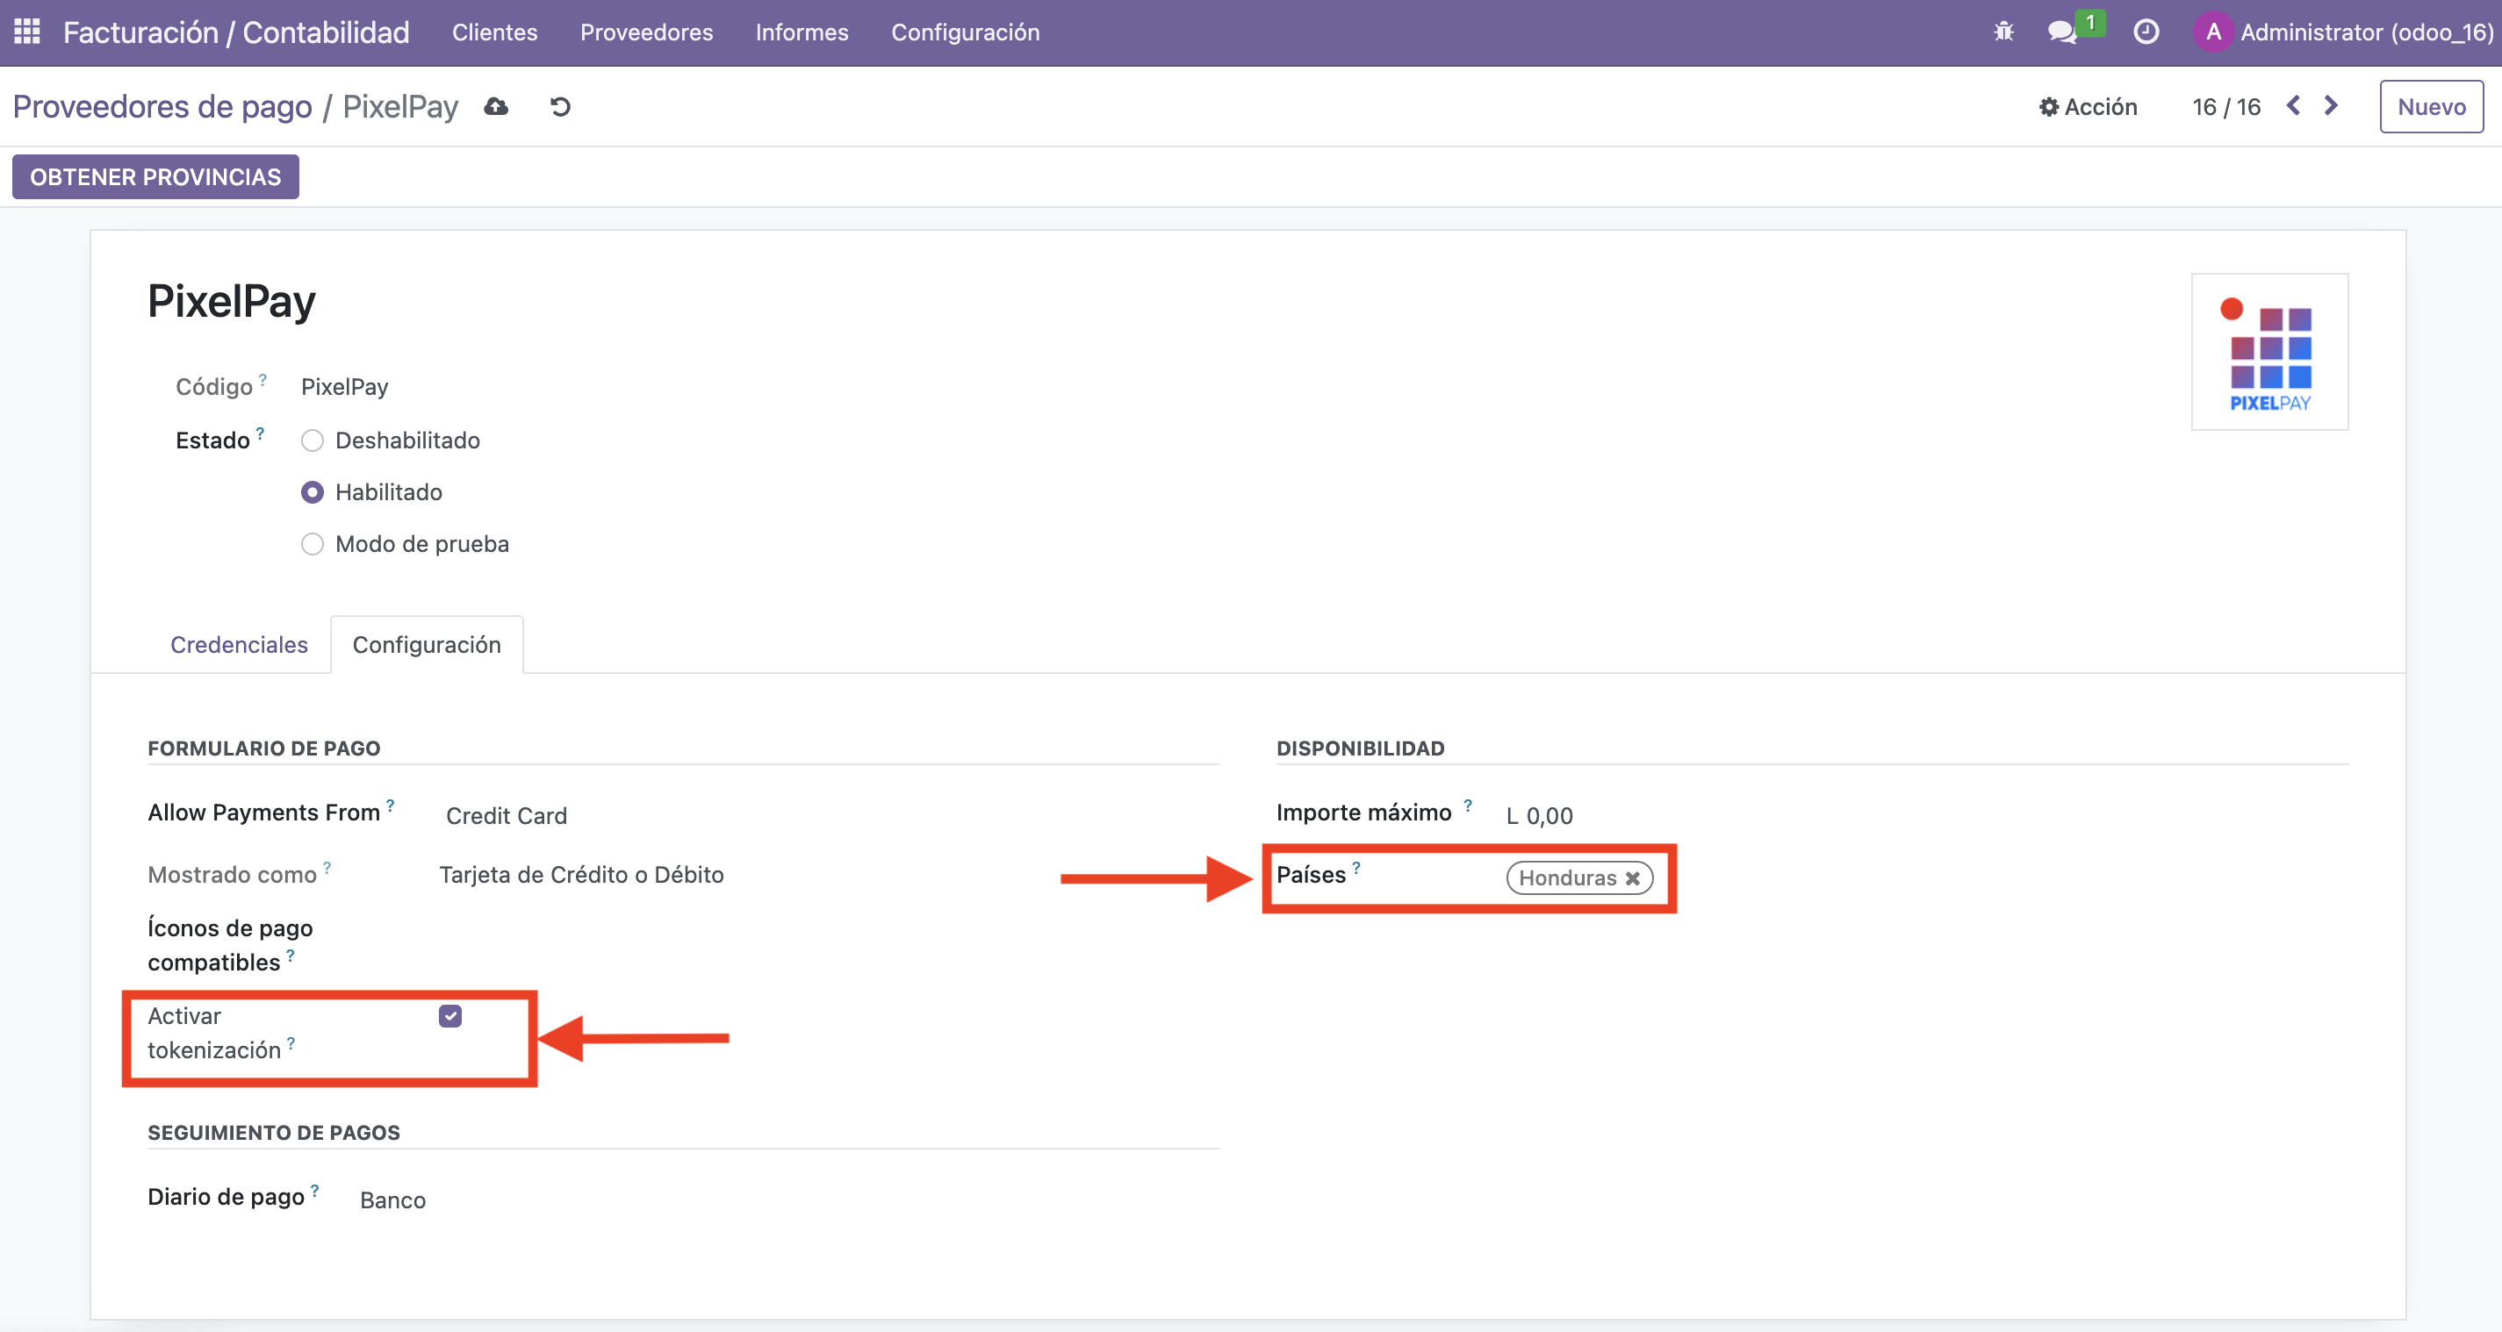
Task: Click the OBTENER PROVINCIAS button
Action: click(155, 176)
